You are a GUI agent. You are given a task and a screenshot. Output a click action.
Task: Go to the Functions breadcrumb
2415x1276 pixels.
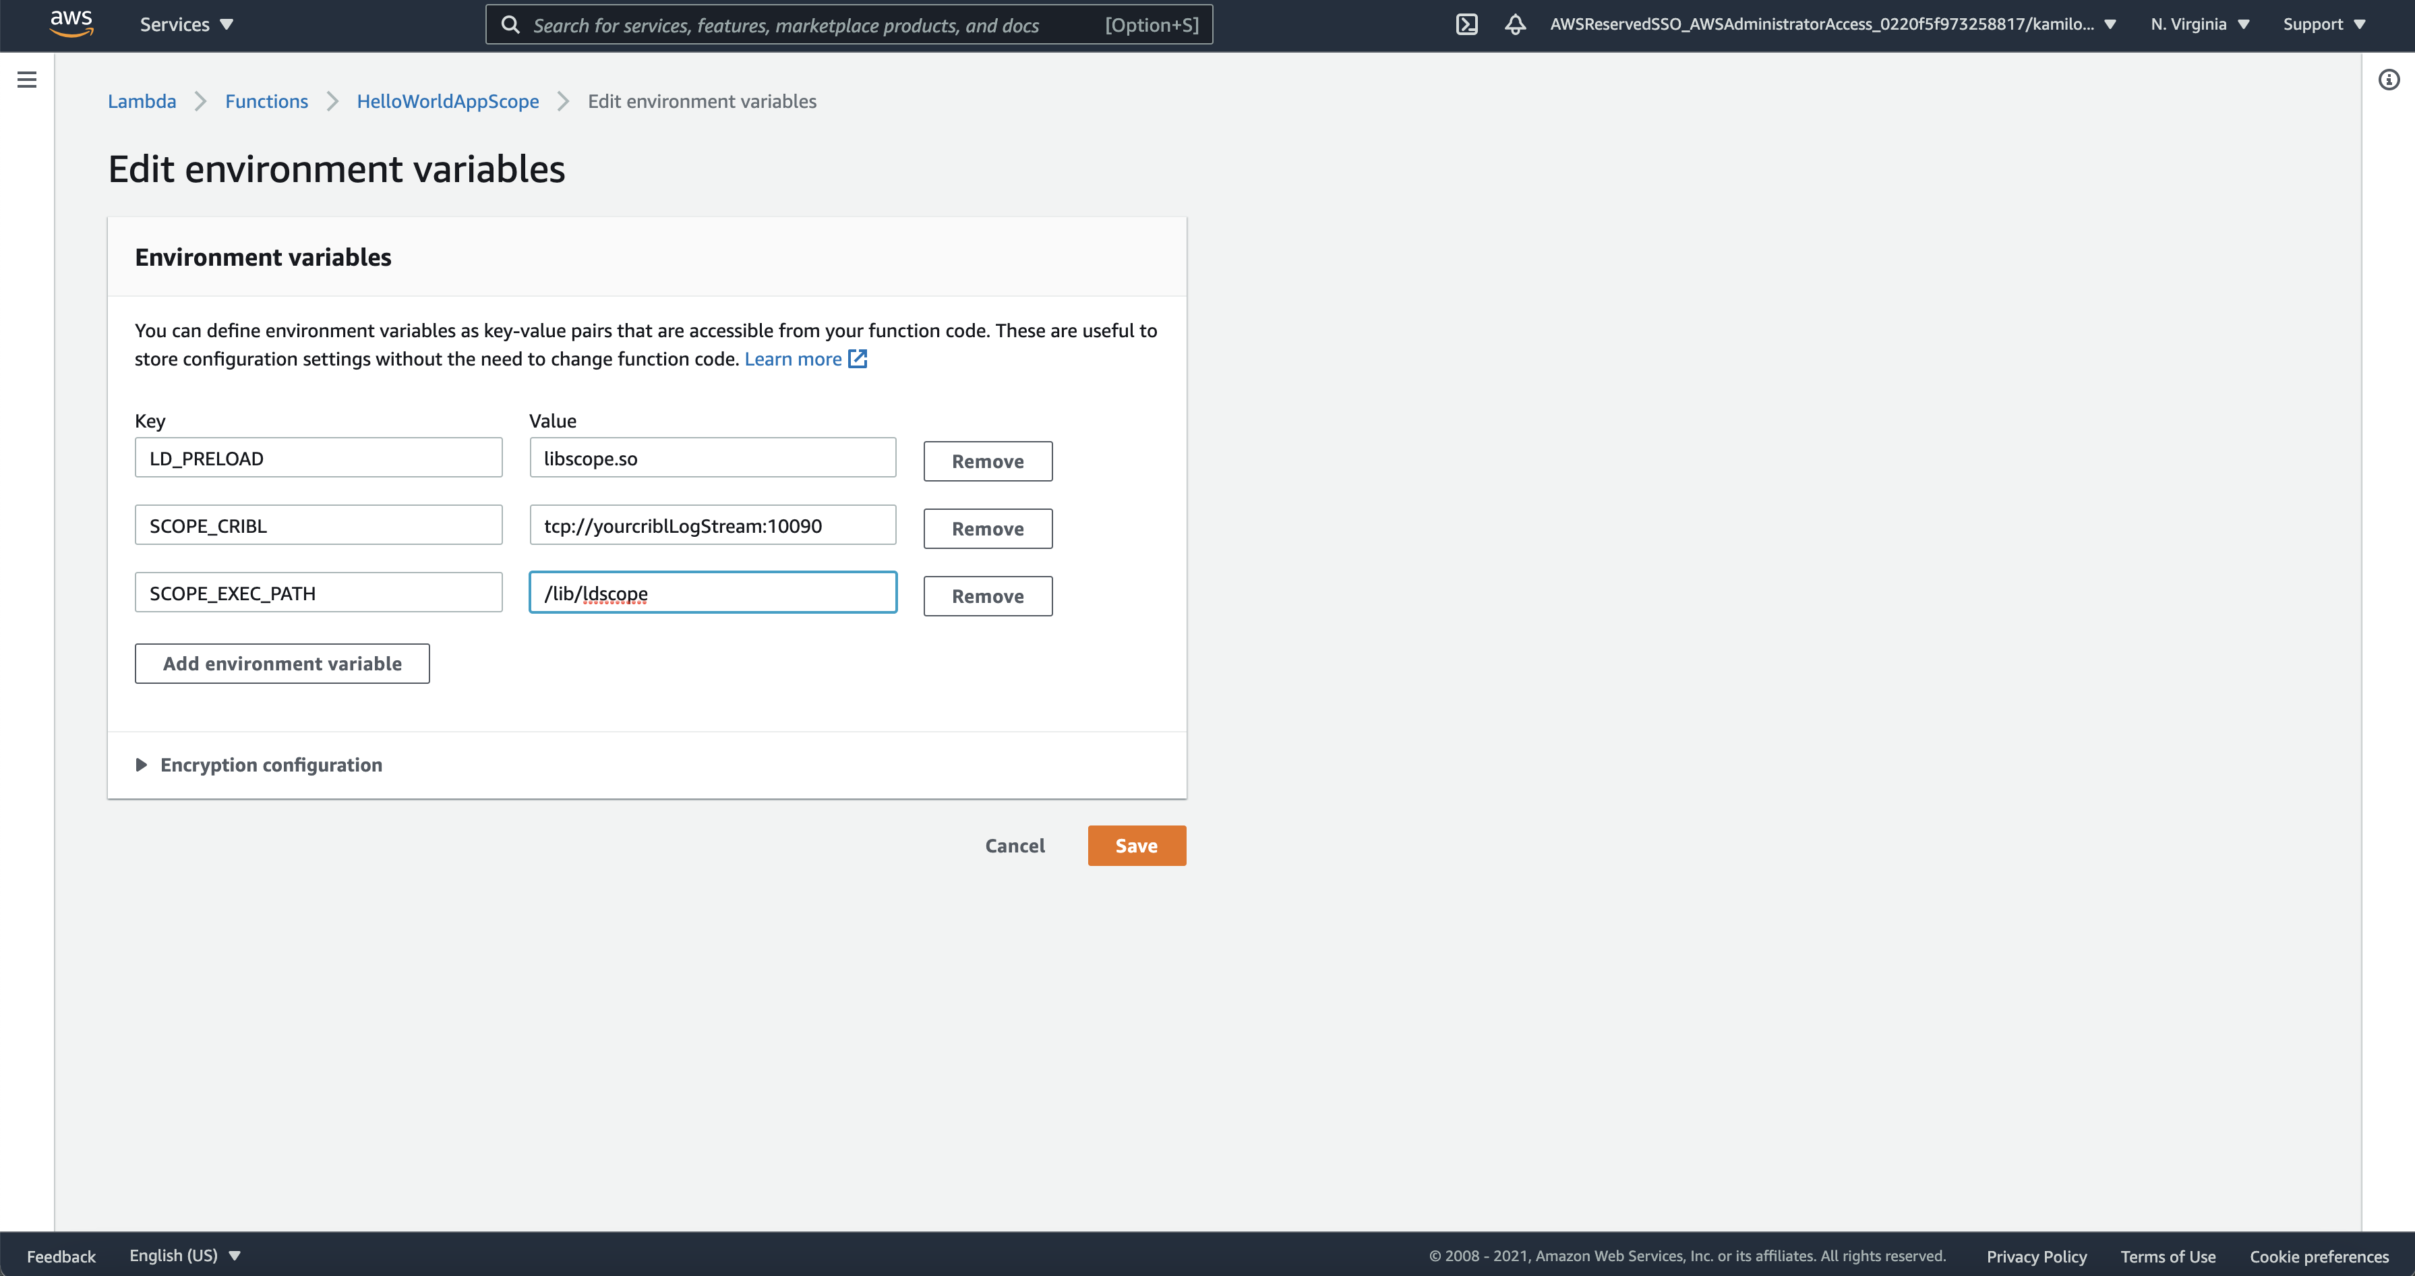click(266, 101)
